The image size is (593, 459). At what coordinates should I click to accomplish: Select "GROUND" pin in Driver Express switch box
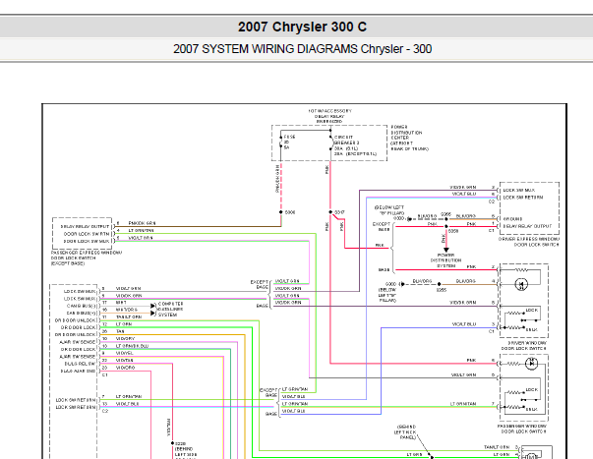[512, 219]
